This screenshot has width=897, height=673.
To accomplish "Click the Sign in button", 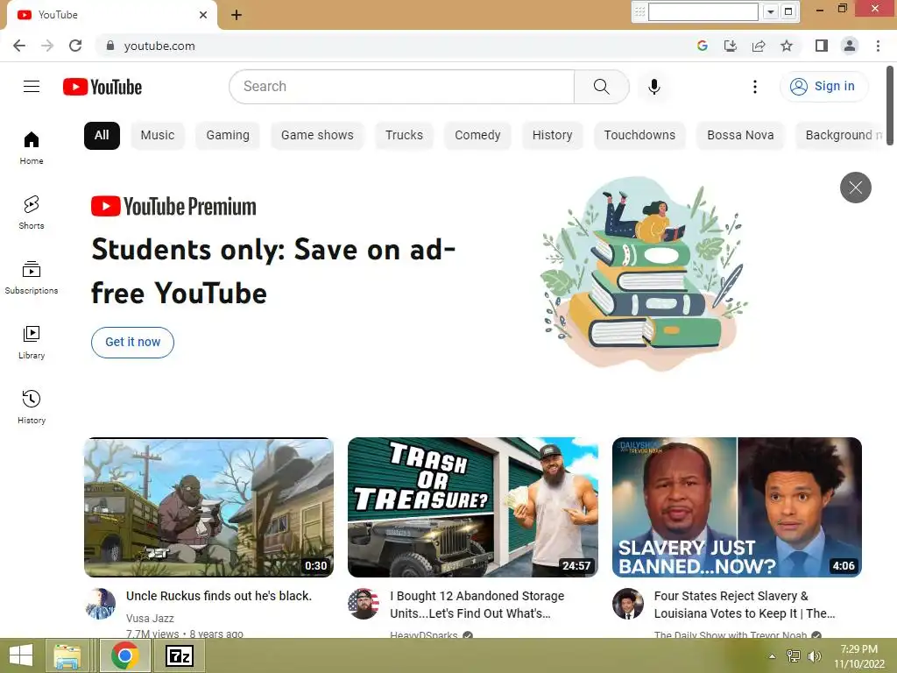I will 823,87.
